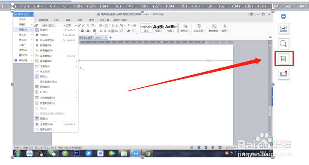Click the blue minus circle icon
The height and width of the screenshot is (165, 309).
[284, 16]
